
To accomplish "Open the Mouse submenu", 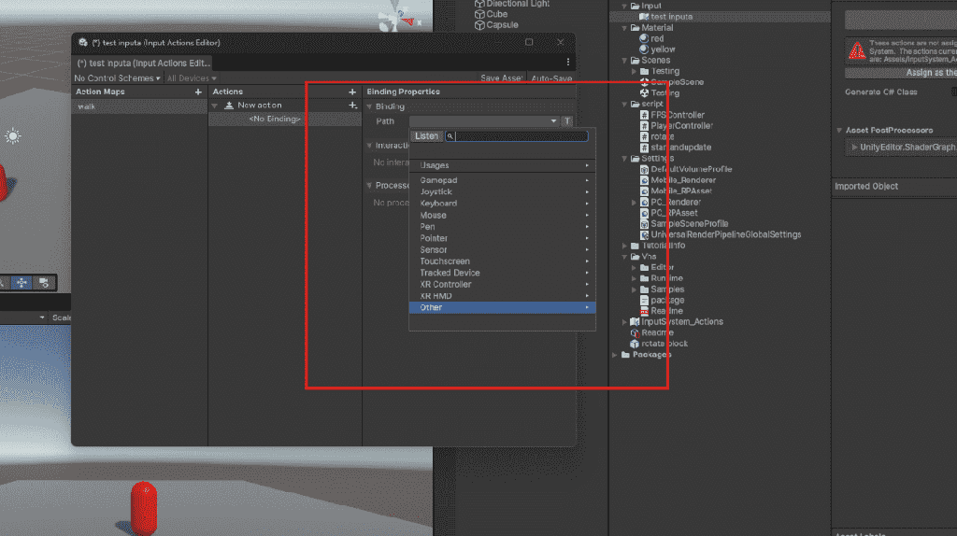I will pyautogui.click(x=502, y=216).
